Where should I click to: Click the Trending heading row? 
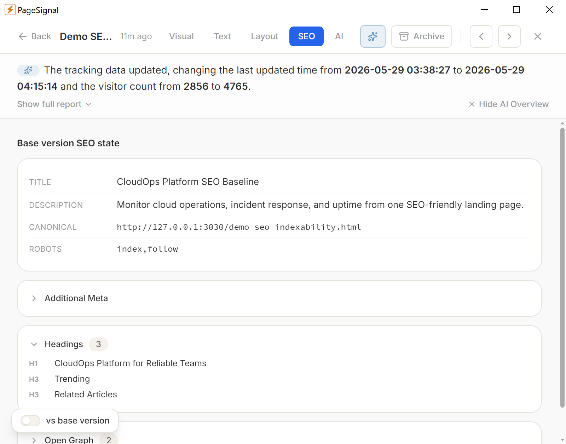(72, 379)
